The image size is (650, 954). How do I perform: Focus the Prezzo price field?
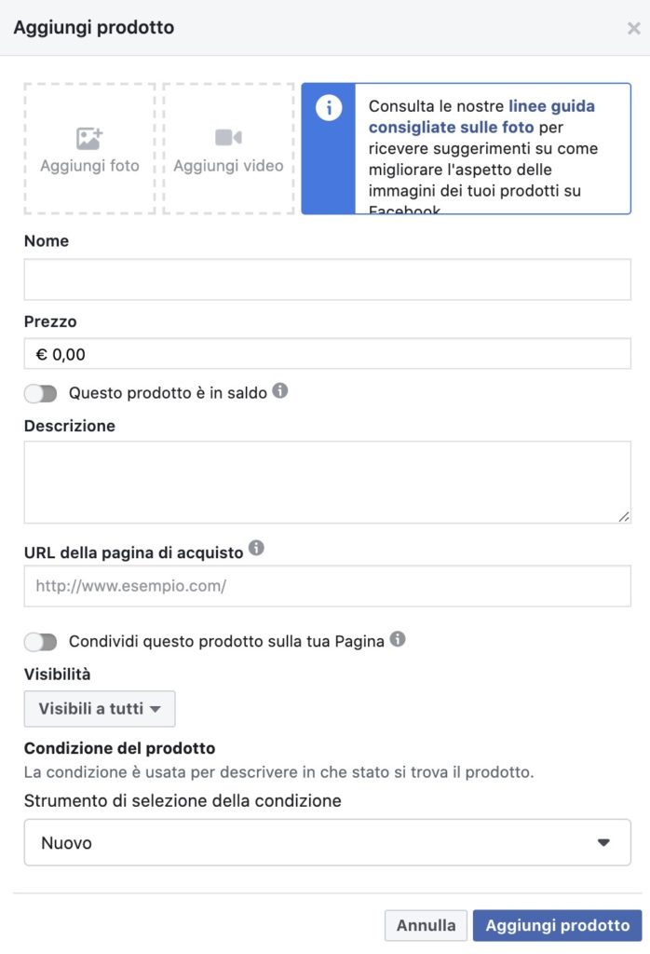[327, 354]
